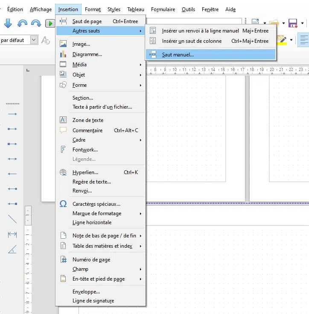Click the open folder icon in toolbar

tap(275, 22)
